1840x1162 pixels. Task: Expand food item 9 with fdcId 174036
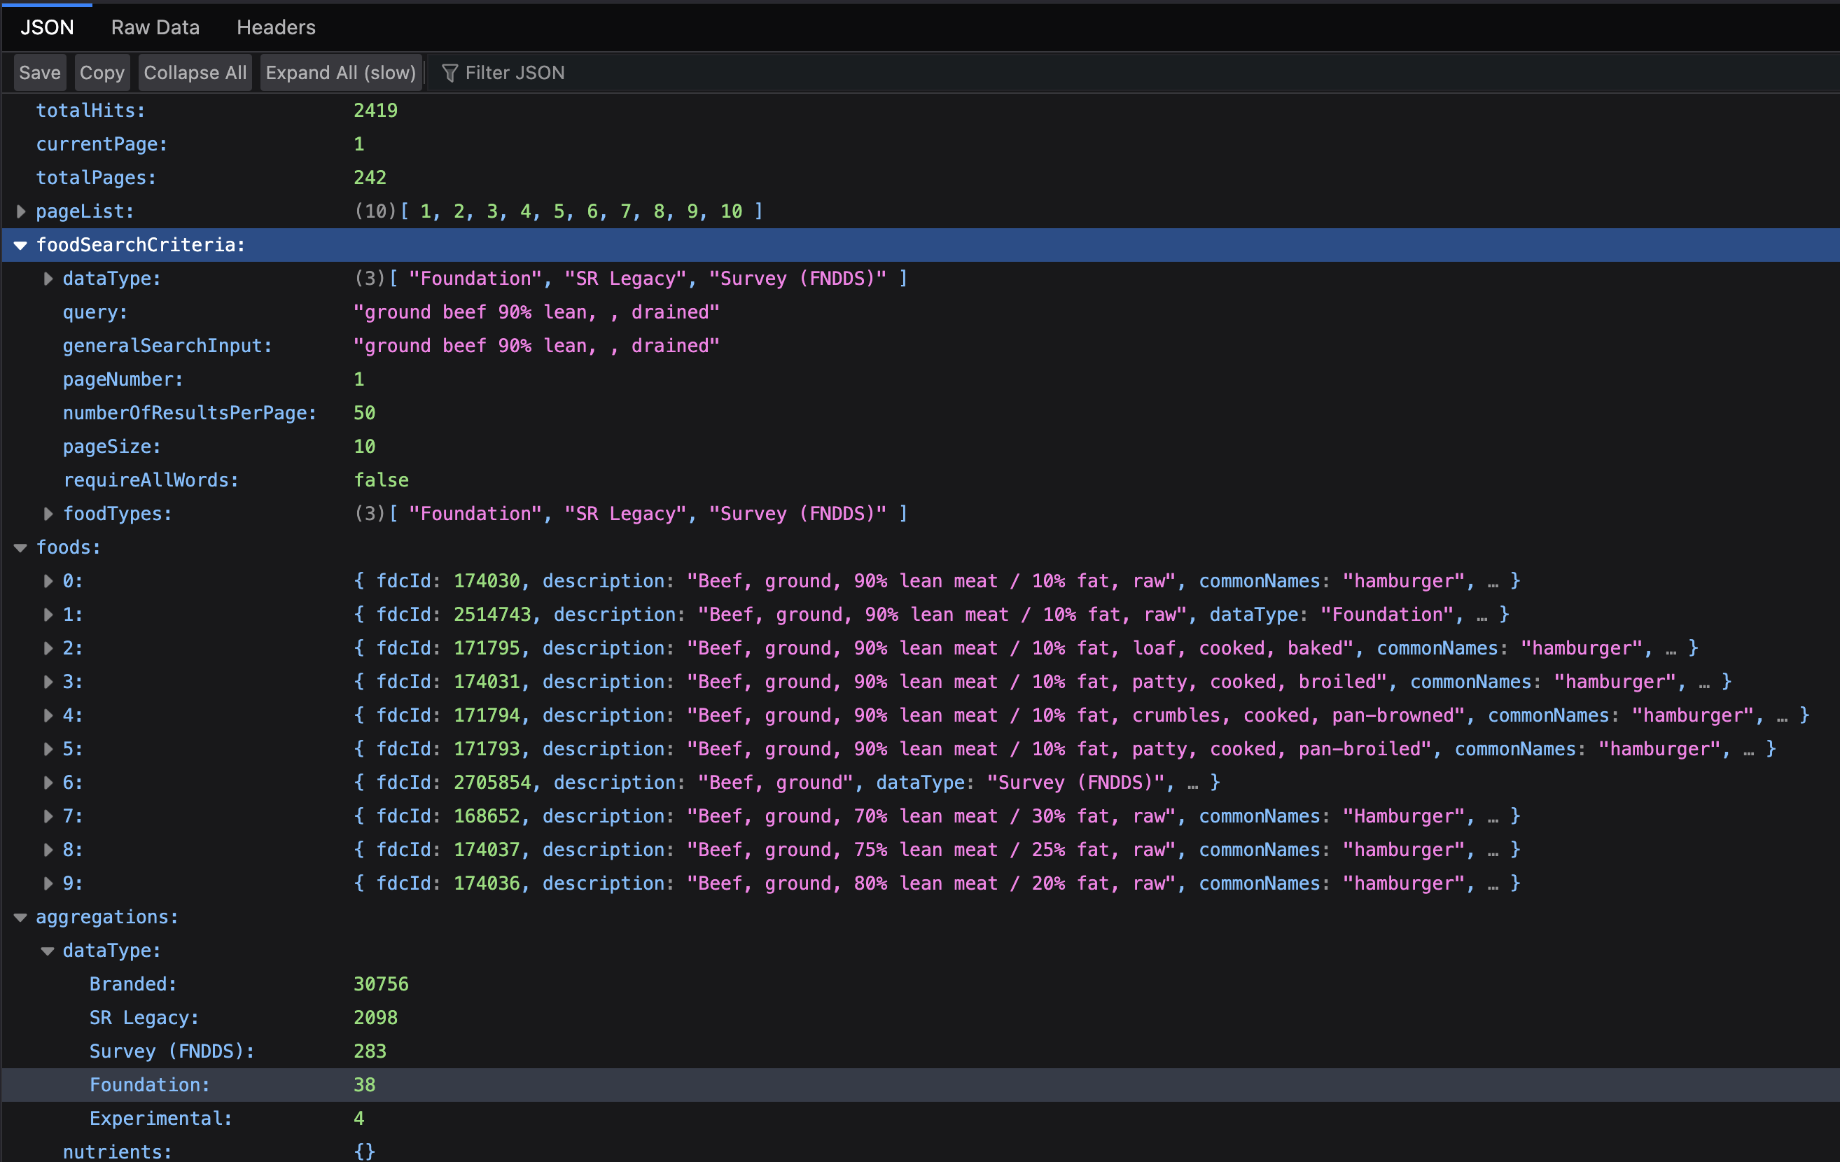tap(48, 883)
